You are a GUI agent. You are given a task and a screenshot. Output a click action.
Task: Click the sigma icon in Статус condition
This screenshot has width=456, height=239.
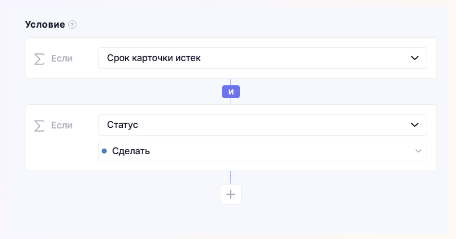click(x=39, y=126)
